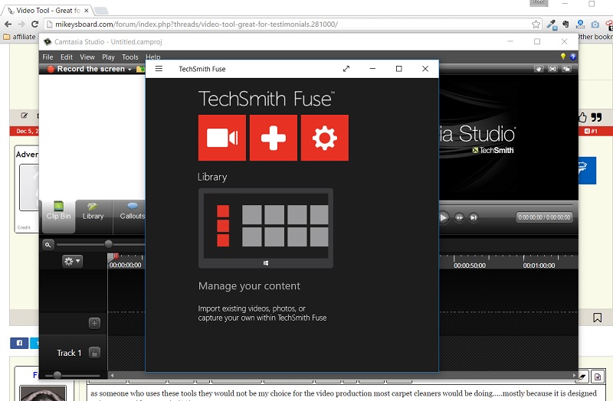Click the timeline zoom slider handle
The width and height of the screenshot is (613, 401).
pyautogui.click(x=108, y=244)
